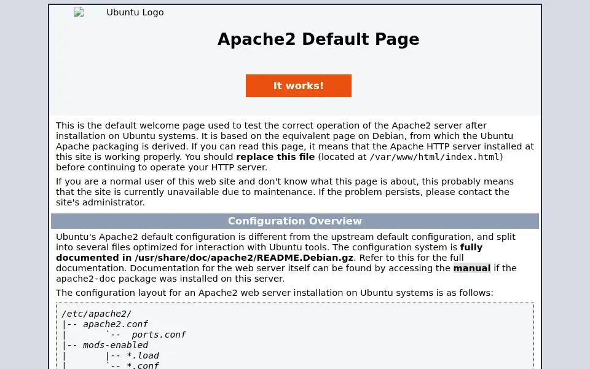Click the /etc/apache2/ line in the tree

(x=96, y=314)
